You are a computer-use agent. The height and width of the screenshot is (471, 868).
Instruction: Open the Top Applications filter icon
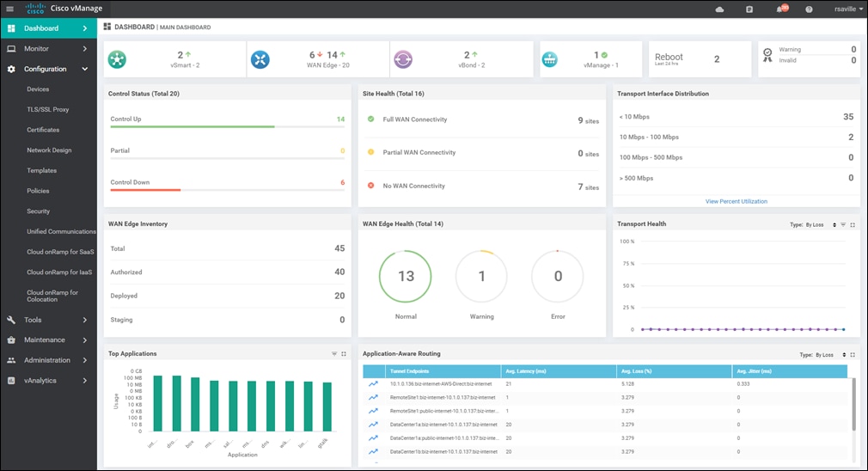(334, 353)
